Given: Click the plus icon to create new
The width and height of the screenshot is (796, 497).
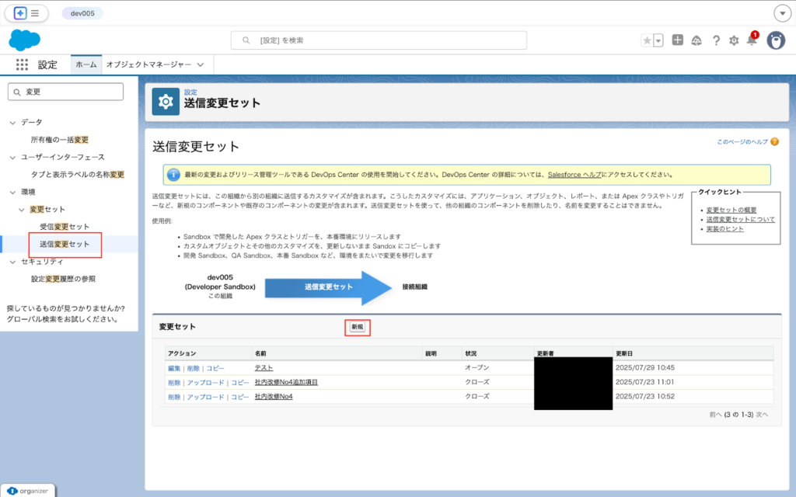Looking at the screenshot, I should coord(679,41).
